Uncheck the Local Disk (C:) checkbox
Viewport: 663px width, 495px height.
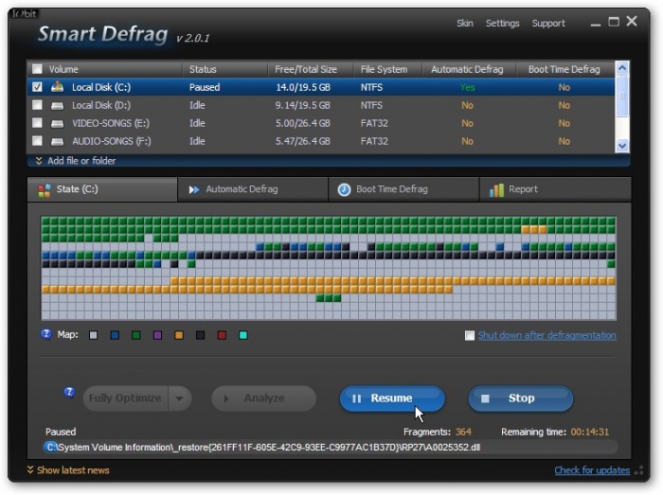pyautogui.click(x=37, y=87)
